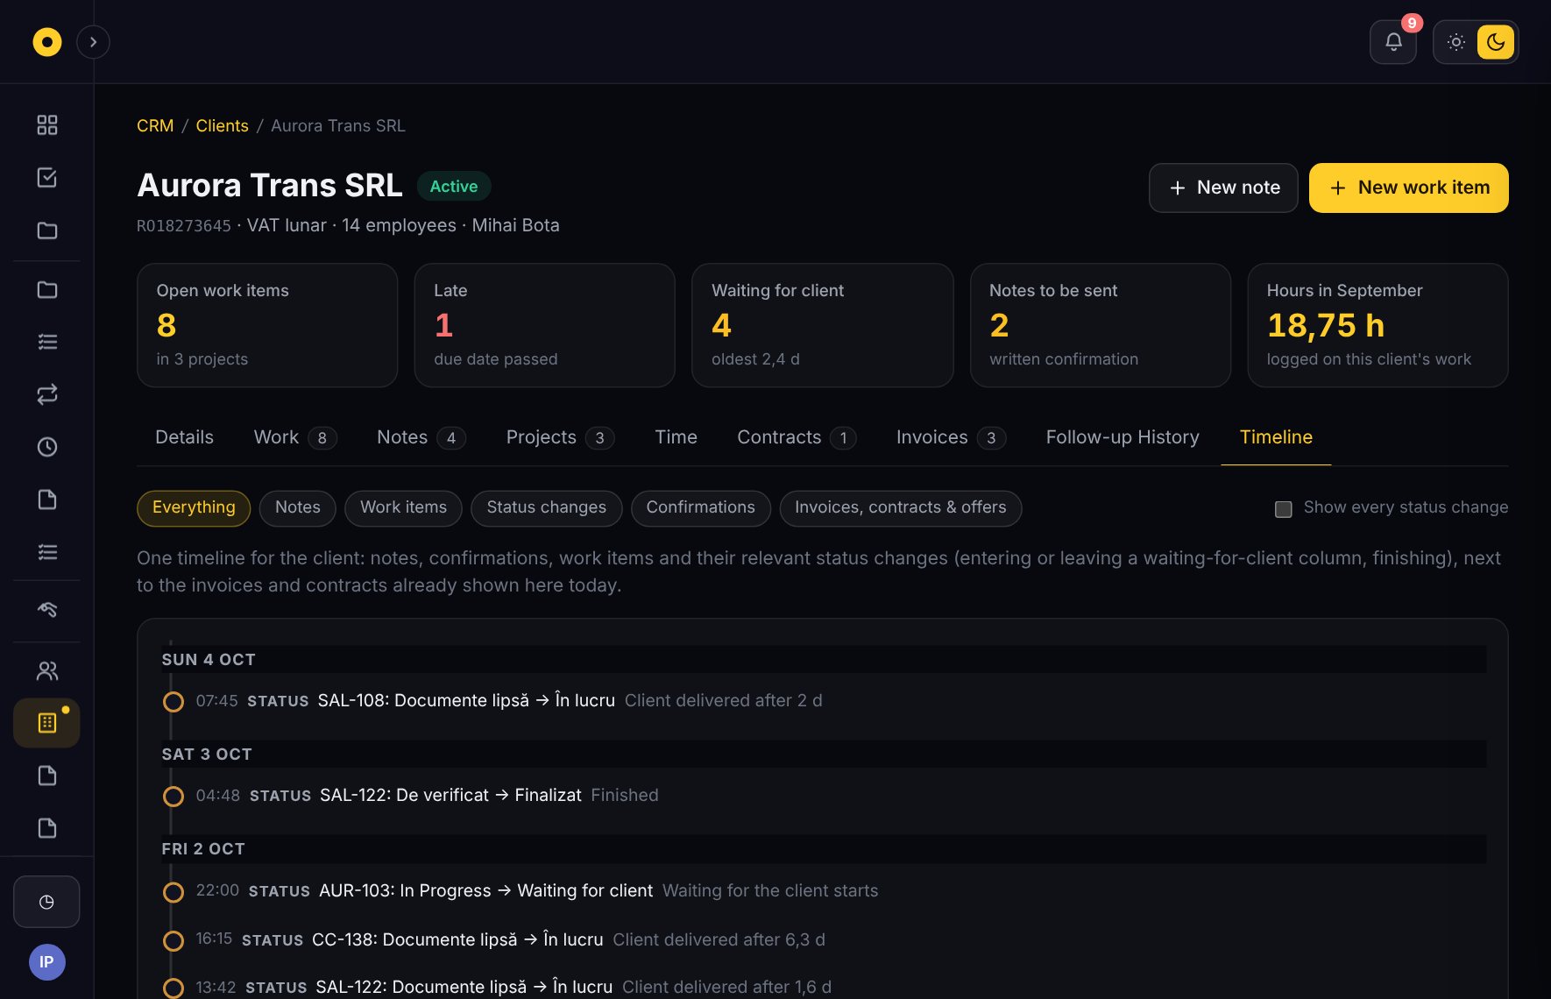This screenshot has width=1551, height=999.
Task: Select dark mode moon icon
Action: click(x=1496, y=42)
